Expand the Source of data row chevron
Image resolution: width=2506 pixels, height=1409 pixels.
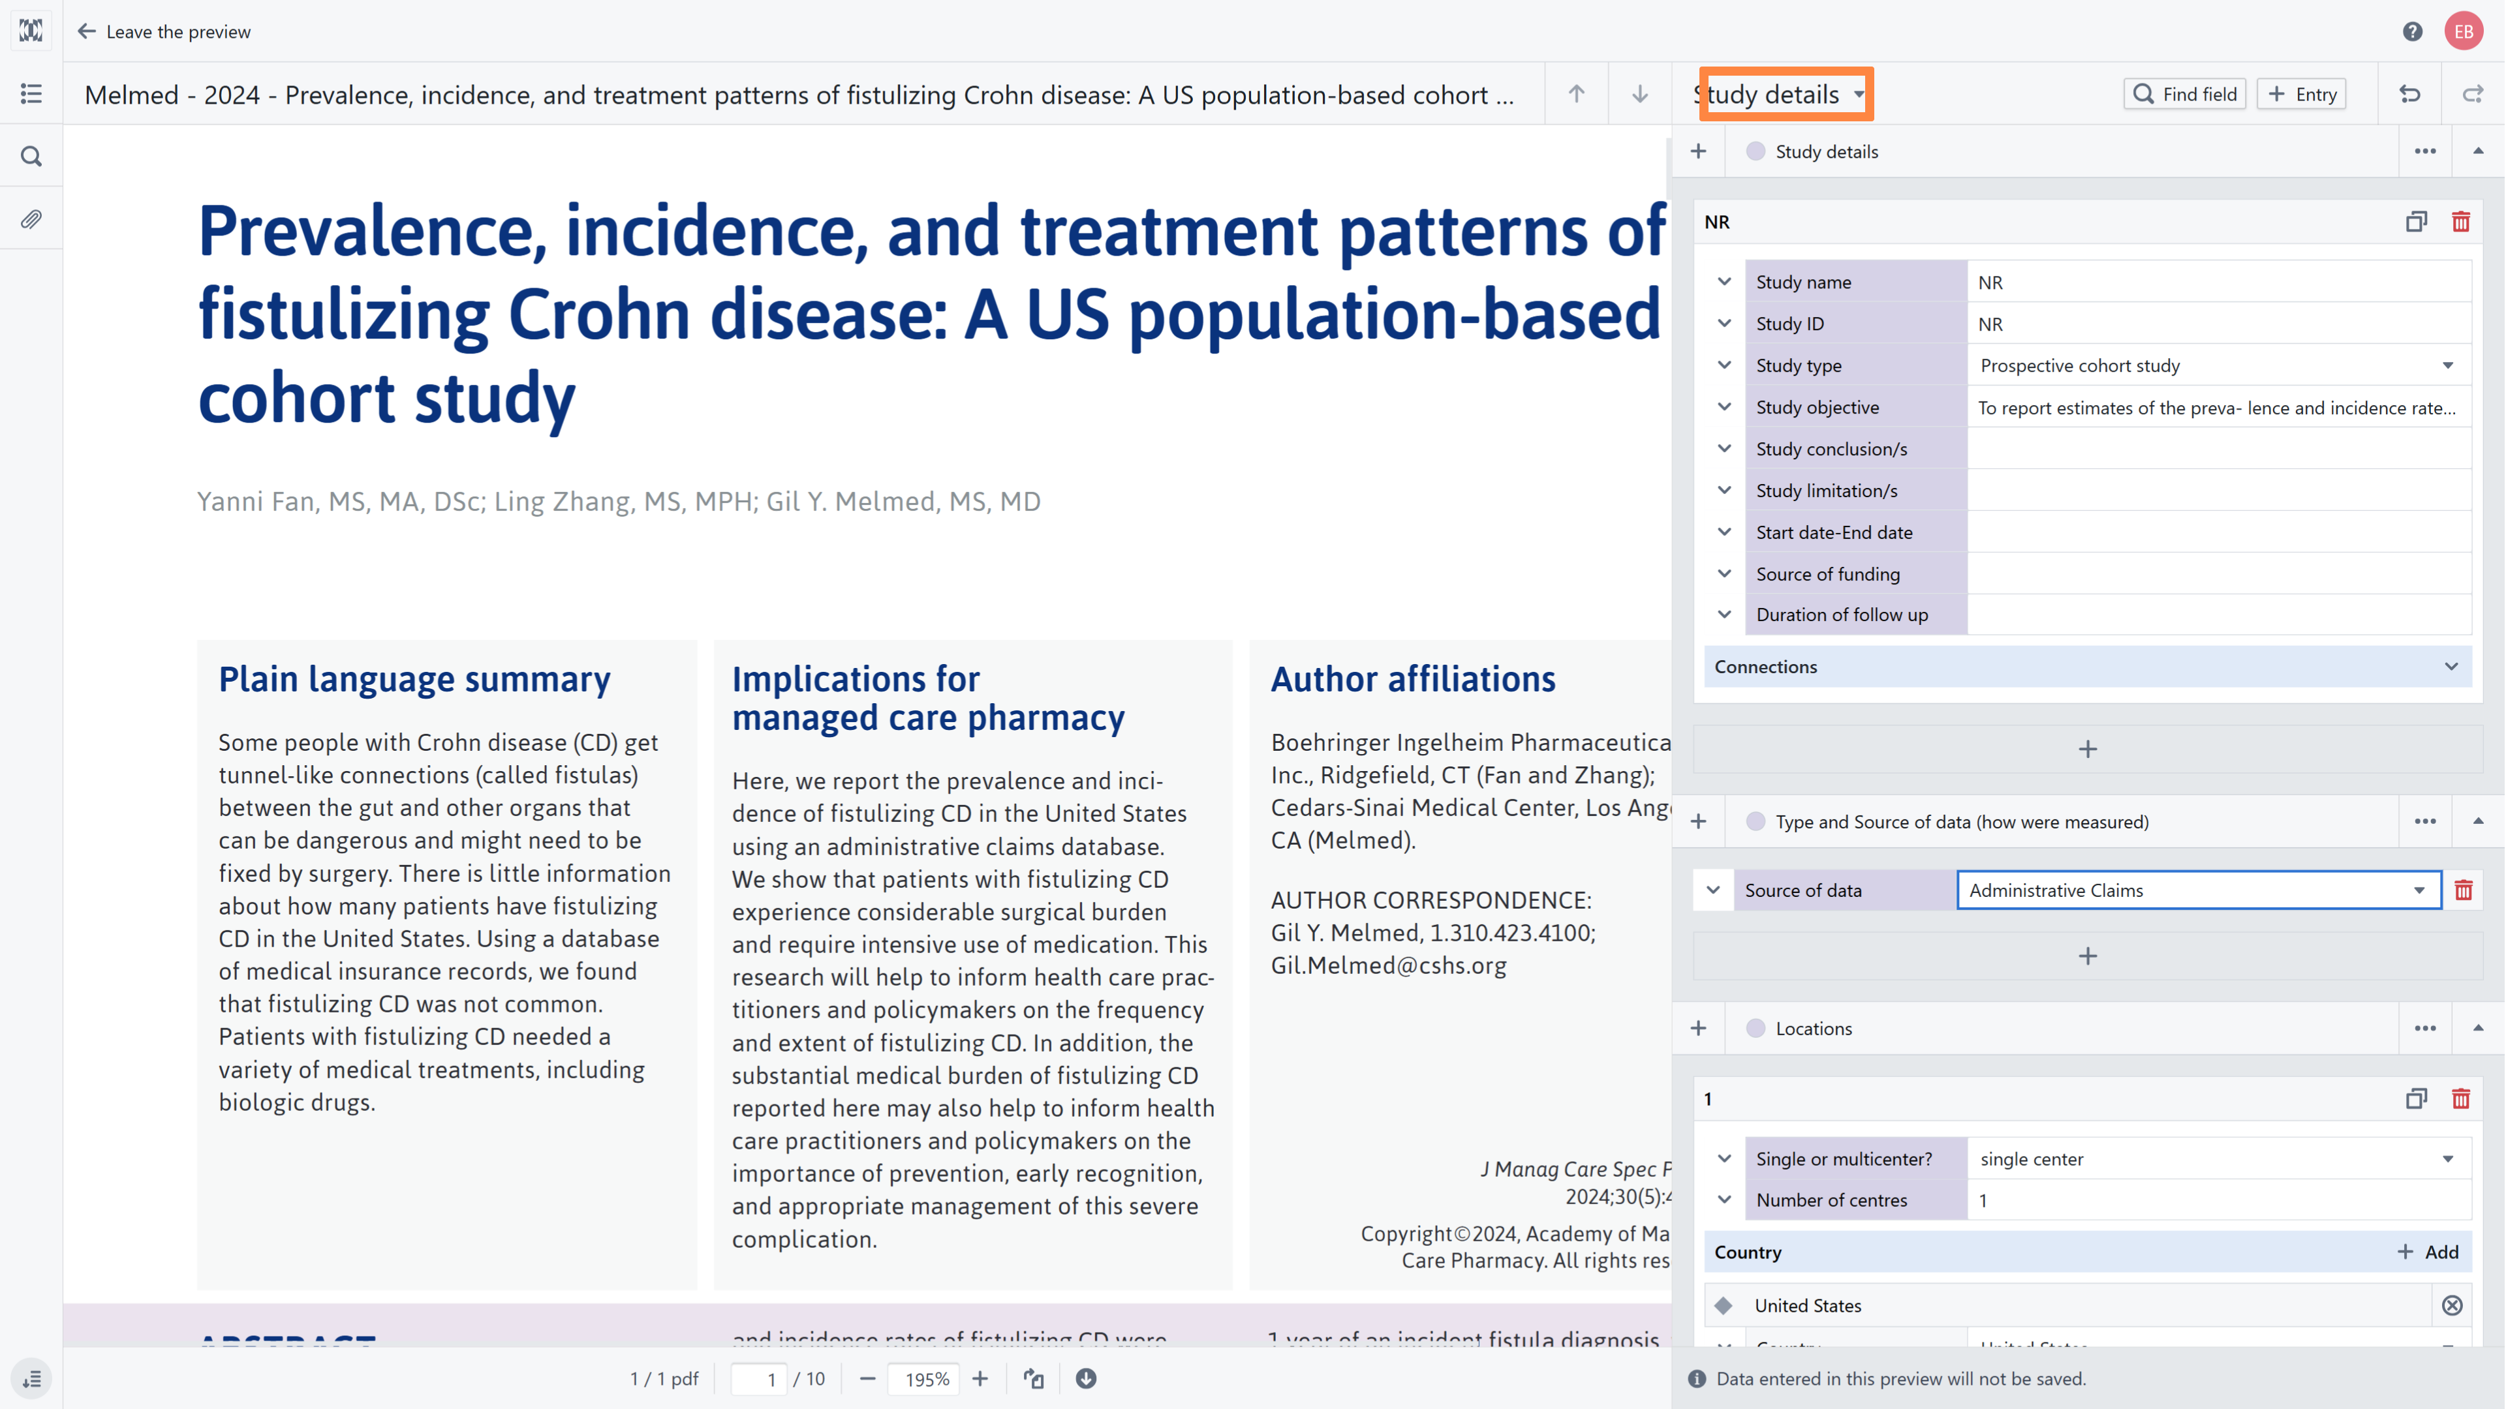[x=1712, y=890]
